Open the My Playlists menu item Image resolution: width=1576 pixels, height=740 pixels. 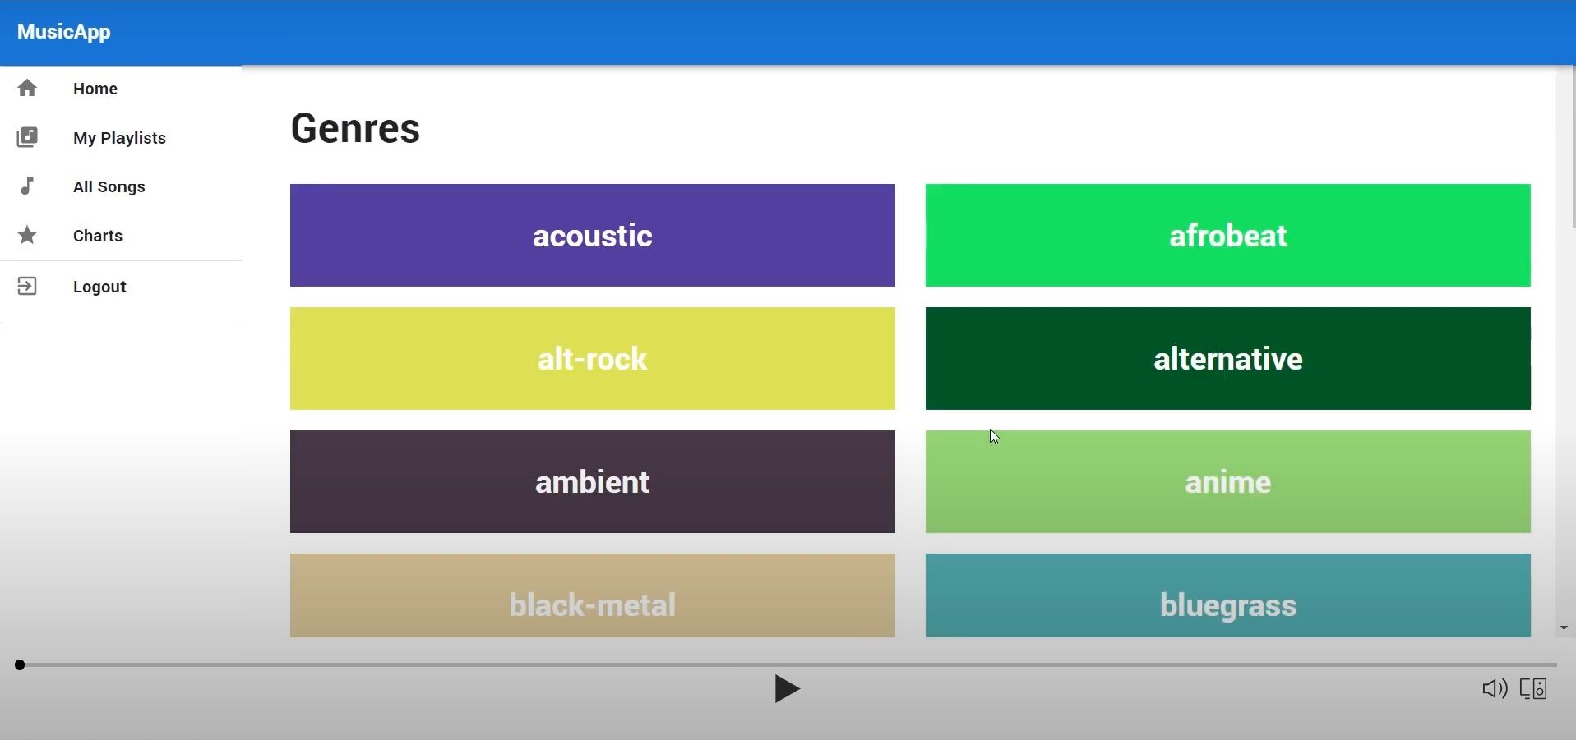(x=119, y=138)
